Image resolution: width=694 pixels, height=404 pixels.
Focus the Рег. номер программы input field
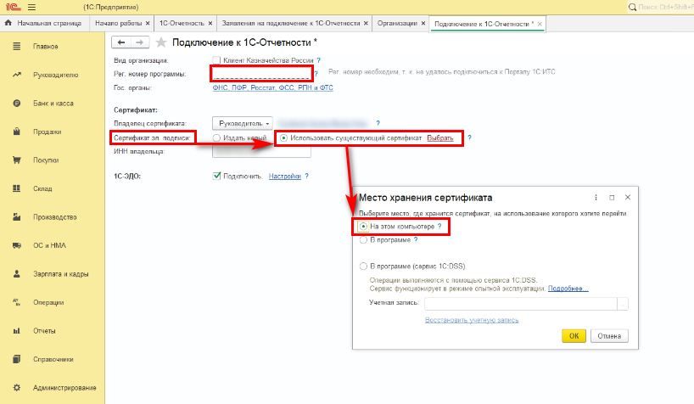(261, 74)
